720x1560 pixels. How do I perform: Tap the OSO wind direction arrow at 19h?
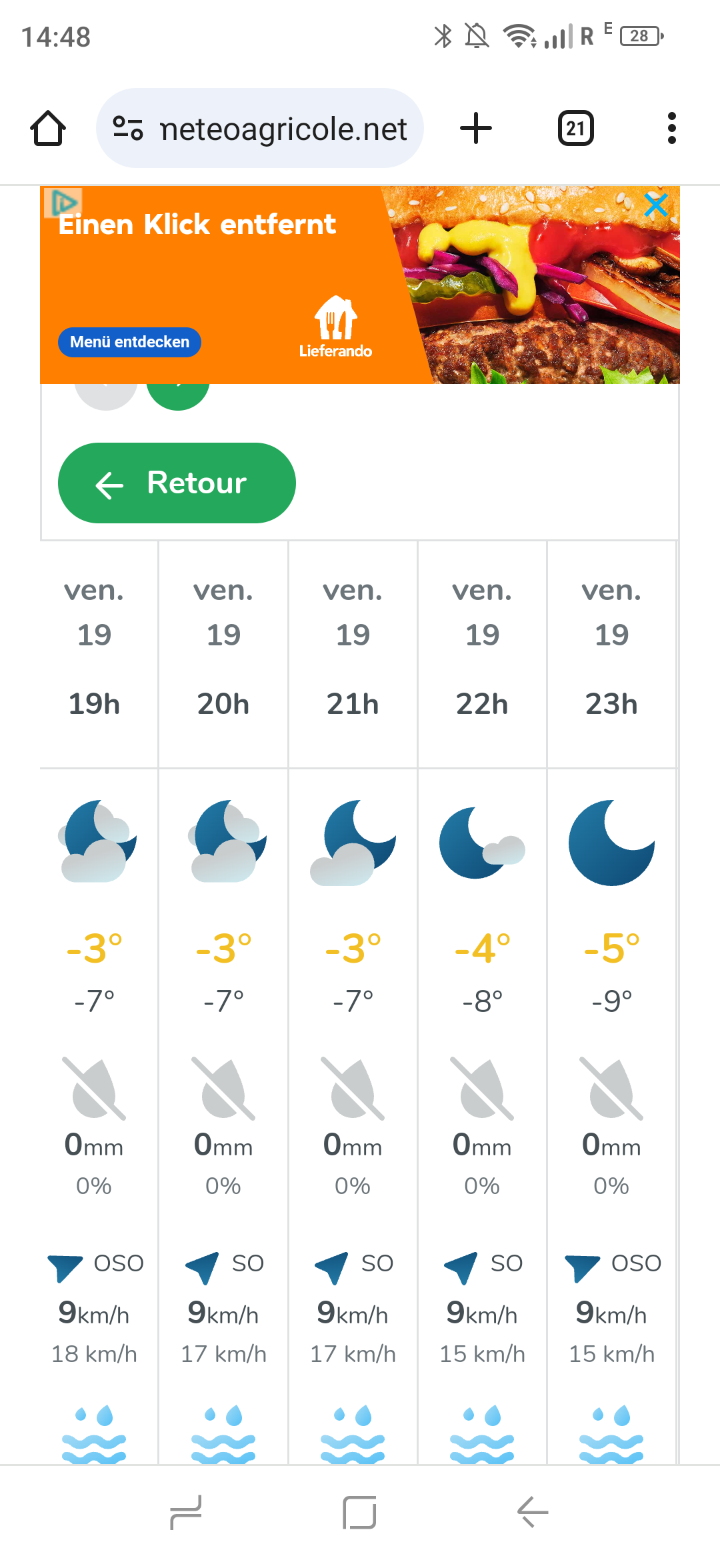(65, 1267)
